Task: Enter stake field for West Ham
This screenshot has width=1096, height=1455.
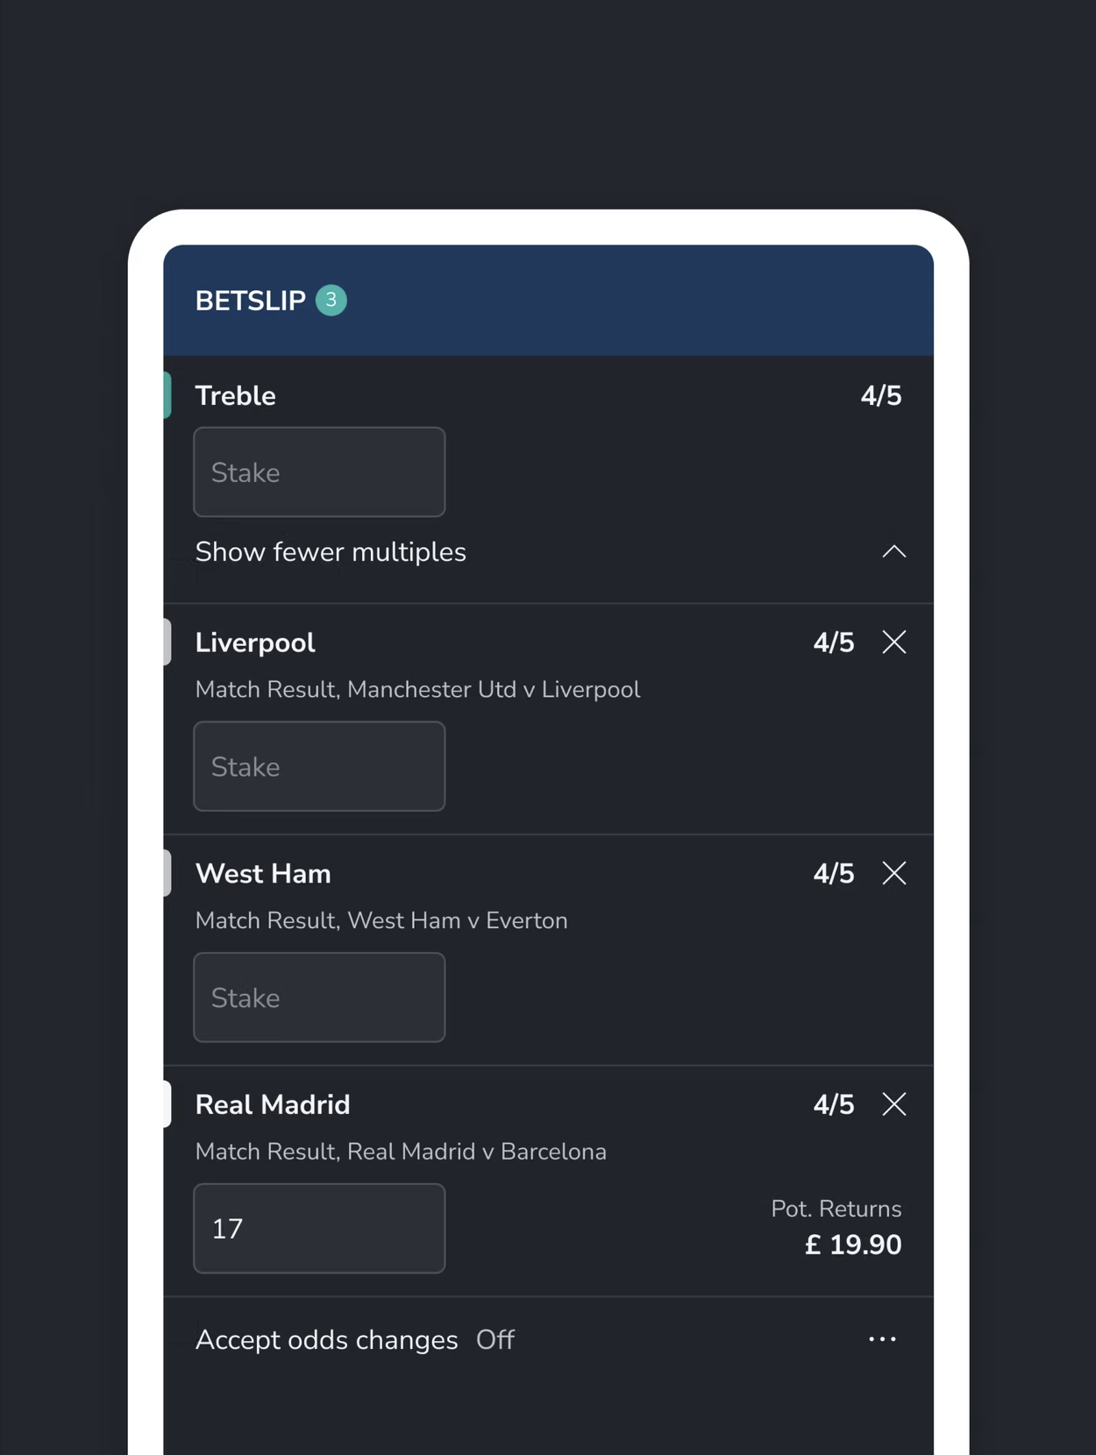Action: [319, 997]
